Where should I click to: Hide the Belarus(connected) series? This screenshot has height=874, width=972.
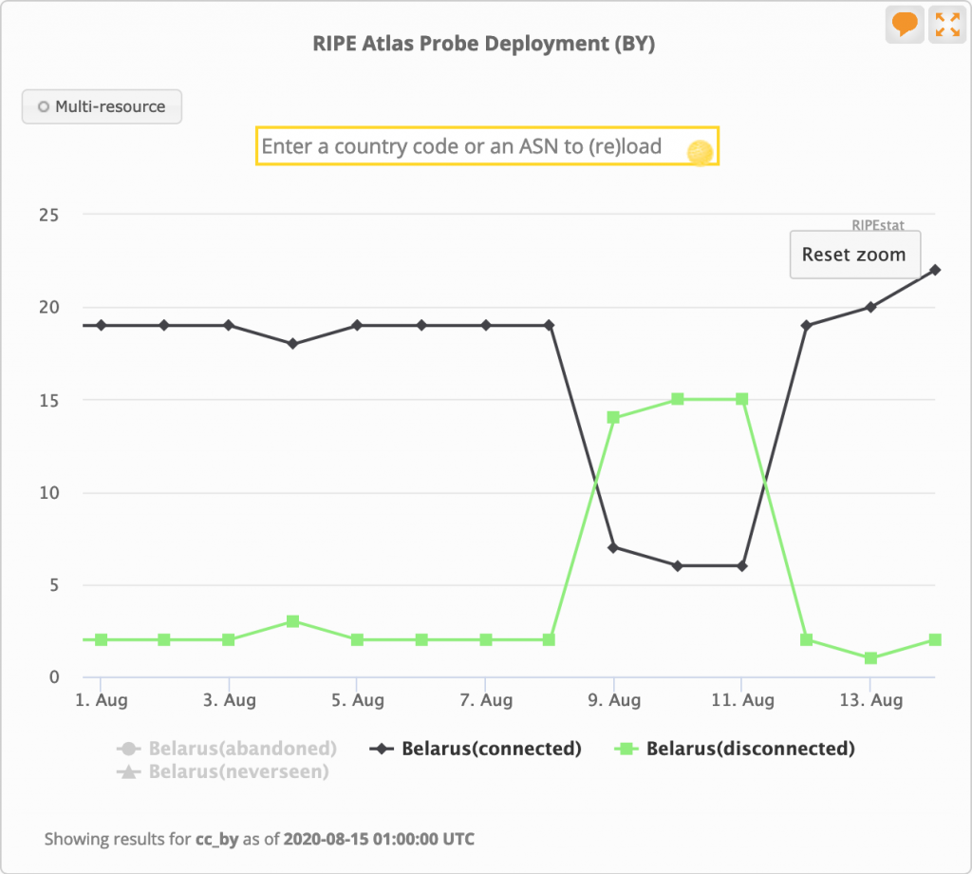point(476,749)
